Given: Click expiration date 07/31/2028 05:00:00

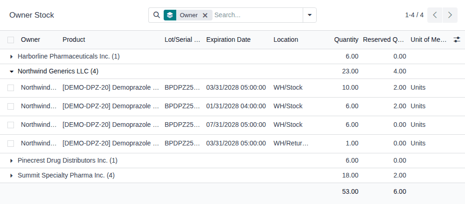Looking at the screenshot, I should point(236,125).
